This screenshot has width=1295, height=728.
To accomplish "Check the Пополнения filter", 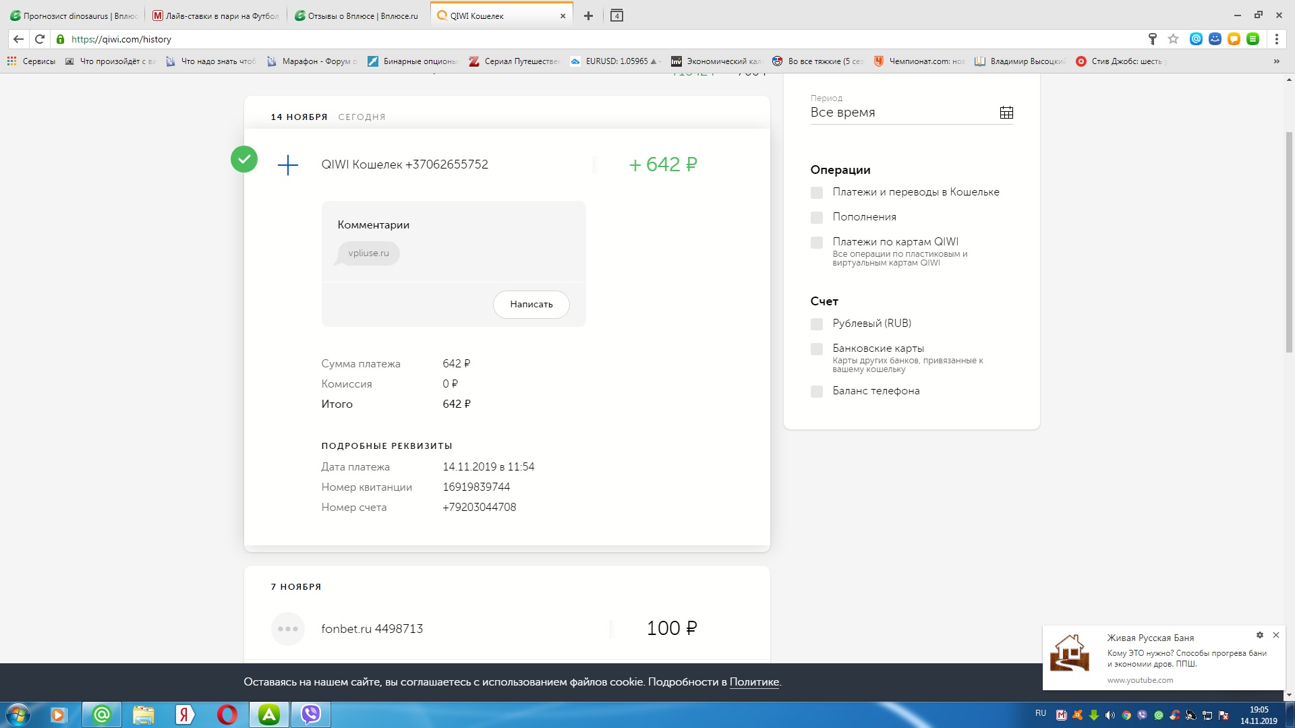I will coord(817,218).
